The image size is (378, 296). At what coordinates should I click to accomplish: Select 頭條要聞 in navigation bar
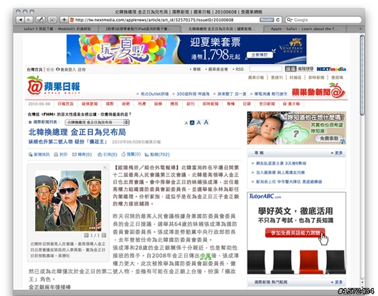(90, 104)
